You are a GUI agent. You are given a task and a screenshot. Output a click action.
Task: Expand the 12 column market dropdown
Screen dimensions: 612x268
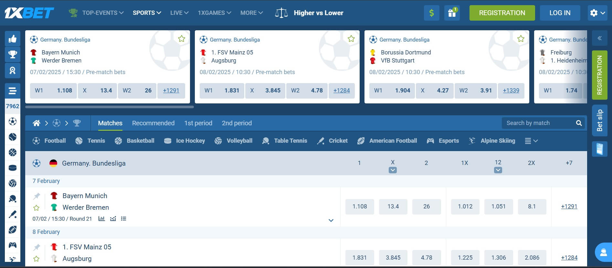pos(498,170)
